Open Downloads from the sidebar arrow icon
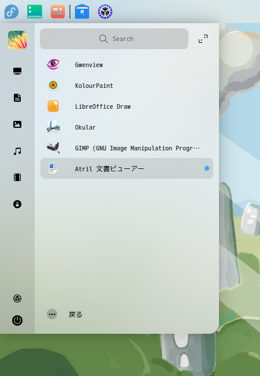Image resolution: width=260 pixels, height=376 pixels. pyautogui.click(x=17, y=204)
